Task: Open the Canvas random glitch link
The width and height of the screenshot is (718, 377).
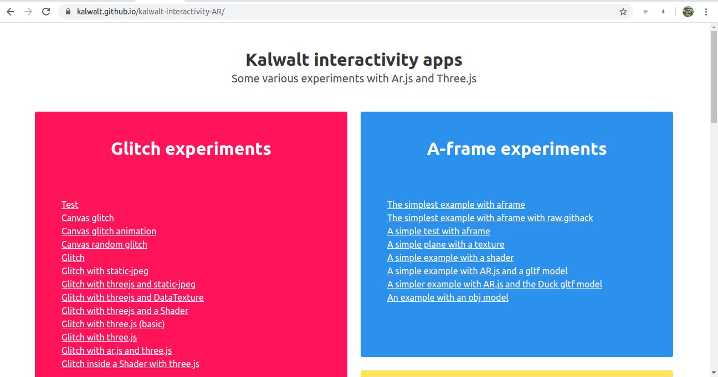Action: pos(104,244)
